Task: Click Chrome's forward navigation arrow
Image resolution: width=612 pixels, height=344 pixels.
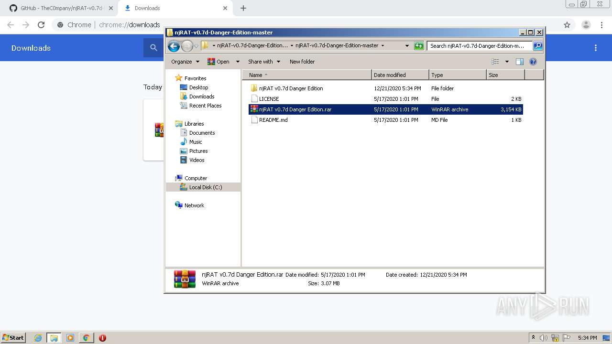Action: [x=26, y=25]
